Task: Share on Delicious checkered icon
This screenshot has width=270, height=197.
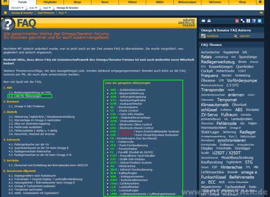Action: [x=242, y=21]
